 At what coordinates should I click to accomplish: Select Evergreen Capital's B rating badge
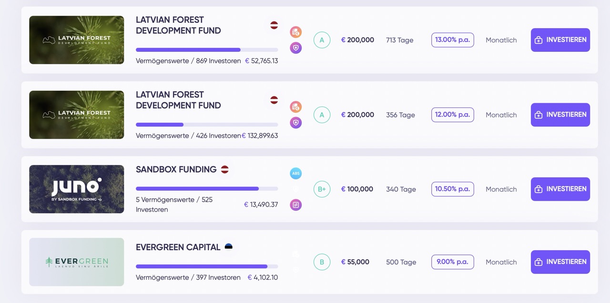[322, 262]
